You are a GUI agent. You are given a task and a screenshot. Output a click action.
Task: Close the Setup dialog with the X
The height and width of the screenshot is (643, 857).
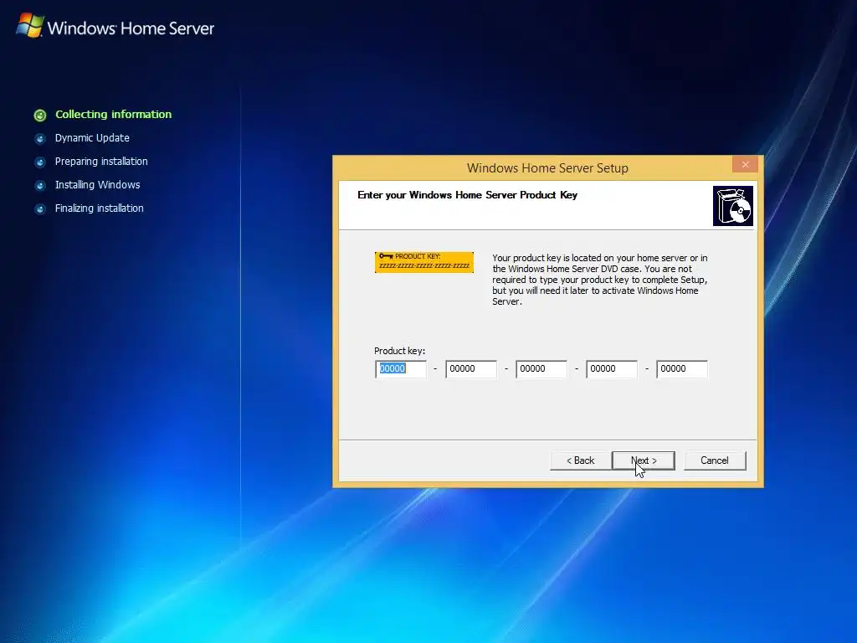745,165
